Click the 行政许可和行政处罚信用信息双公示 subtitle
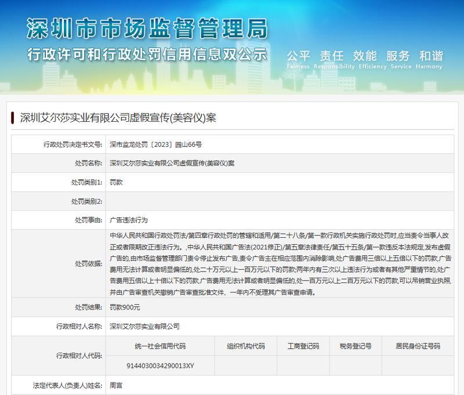 click(x=147, y=55)
